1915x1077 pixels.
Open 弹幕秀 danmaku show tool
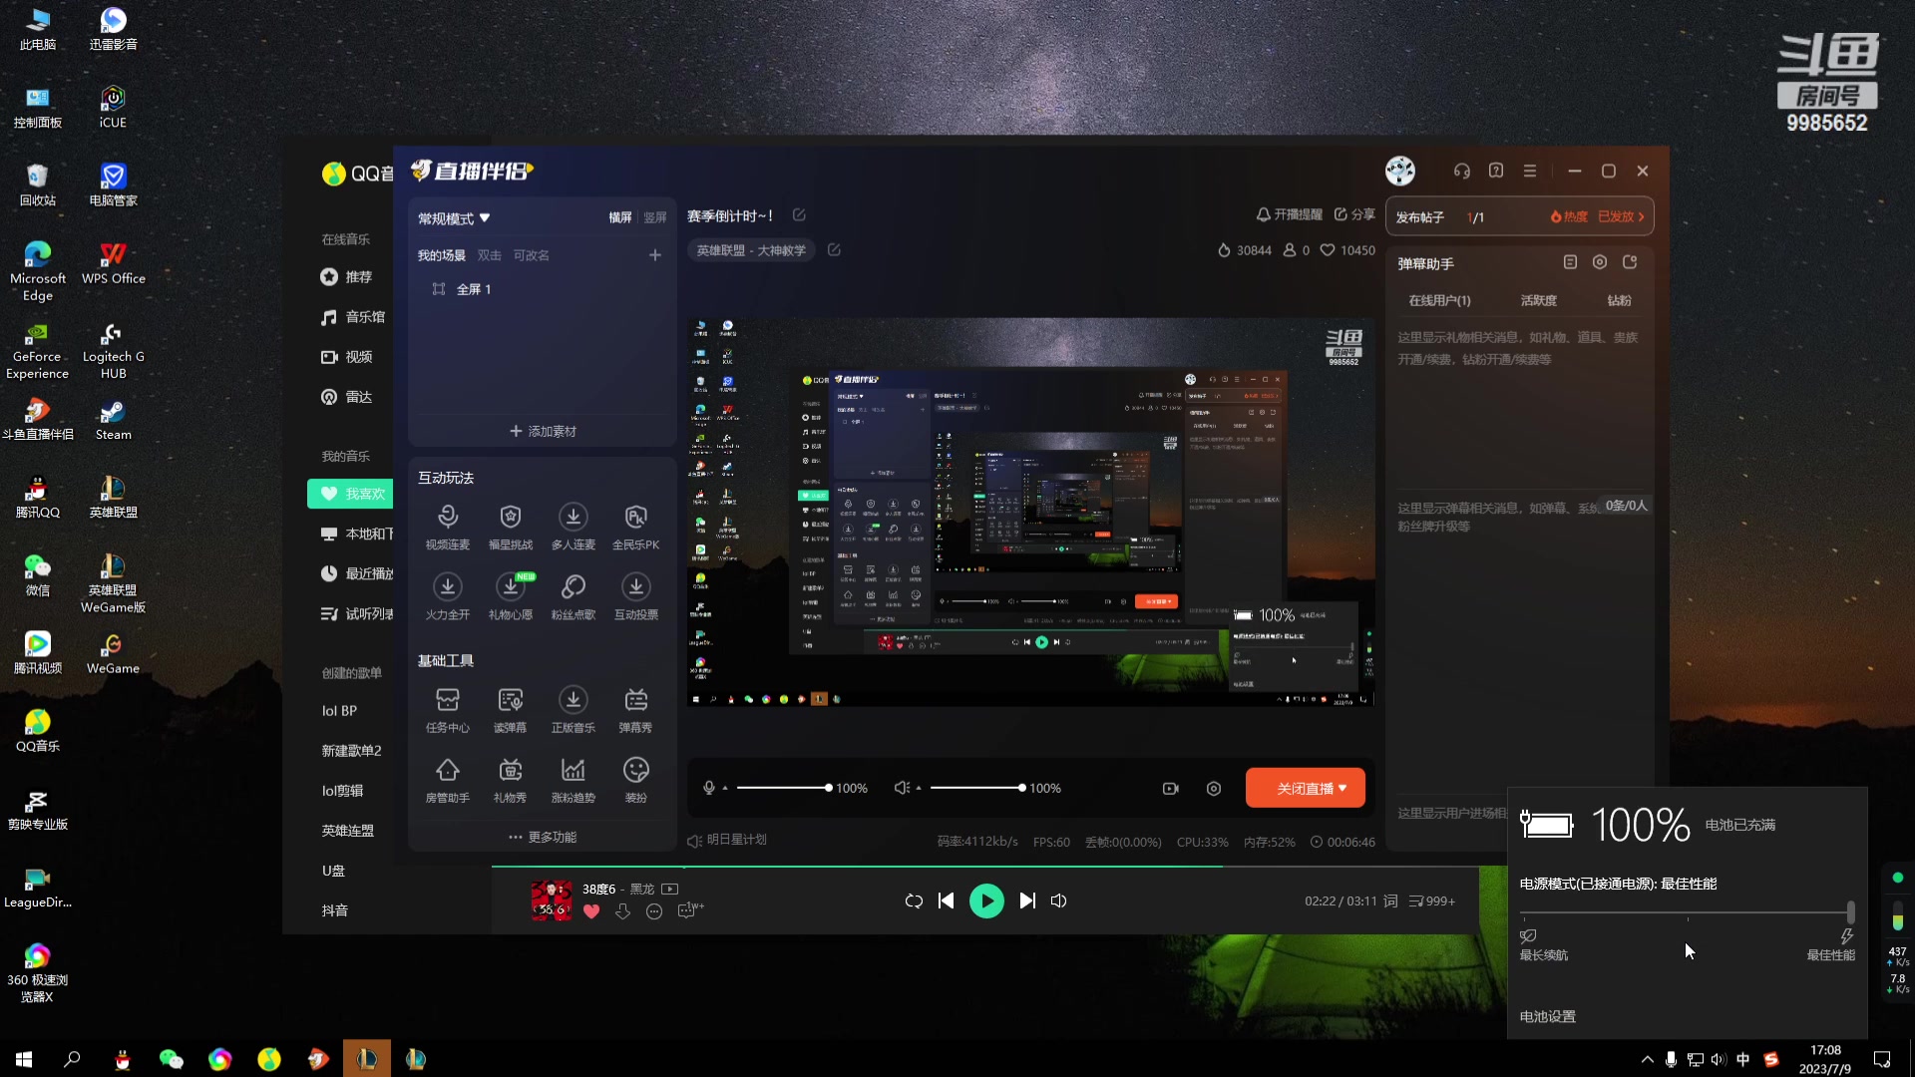click(636, 710)
